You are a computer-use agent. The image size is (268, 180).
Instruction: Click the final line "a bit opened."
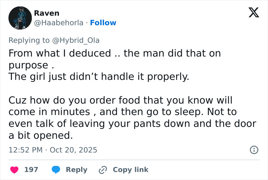[x=40, y=135]
